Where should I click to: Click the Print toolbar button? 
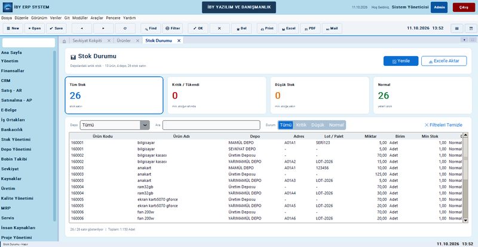pyautogui.click(x=267, y=28)
